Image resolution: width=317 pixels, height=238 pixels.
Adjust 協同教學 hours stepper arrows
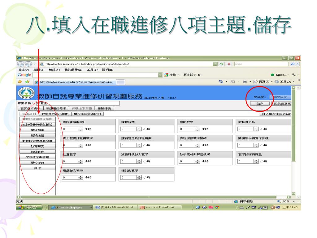(198, 129)
